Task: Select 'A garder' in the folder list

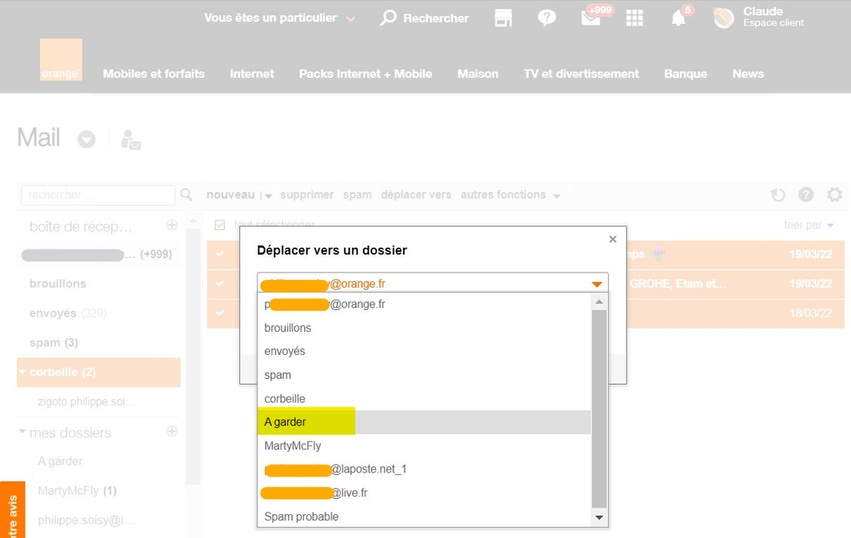Action: pos(285,422)
